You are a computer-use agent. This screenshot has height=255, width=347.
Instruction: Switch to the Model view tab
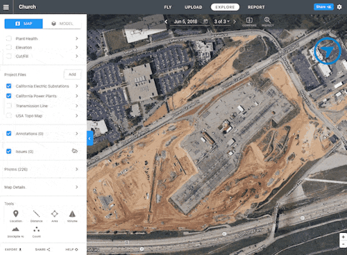coord(62,24)
